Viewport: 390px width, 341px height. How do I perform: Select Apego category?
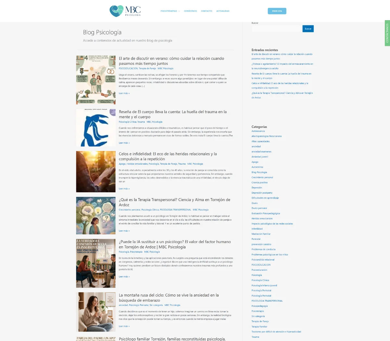pyautogui.click(x=255, y=162)
